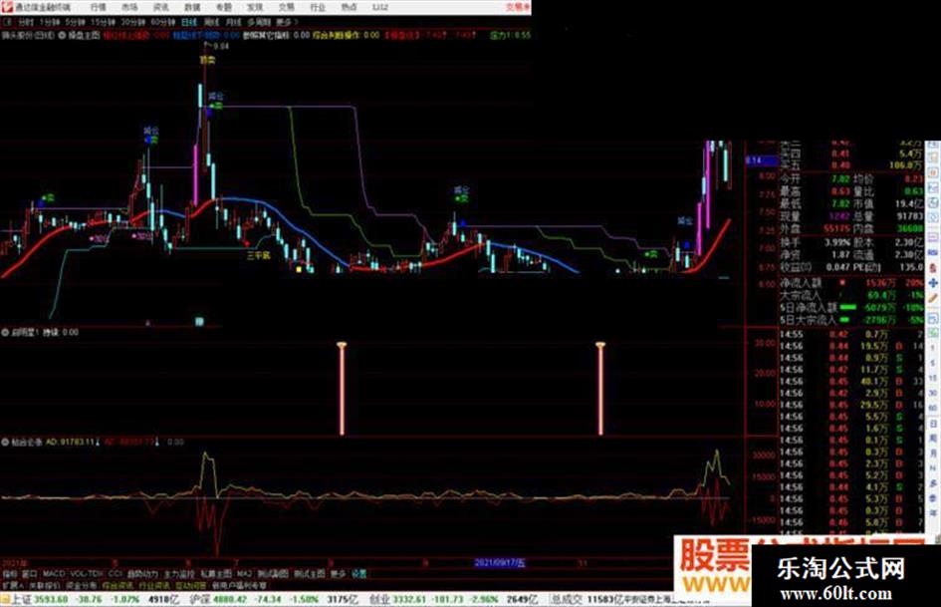The width and height of the screenshot is (941, 607).
Task: Click the circle icon beside 操盘主图
Action: point(62,36)
